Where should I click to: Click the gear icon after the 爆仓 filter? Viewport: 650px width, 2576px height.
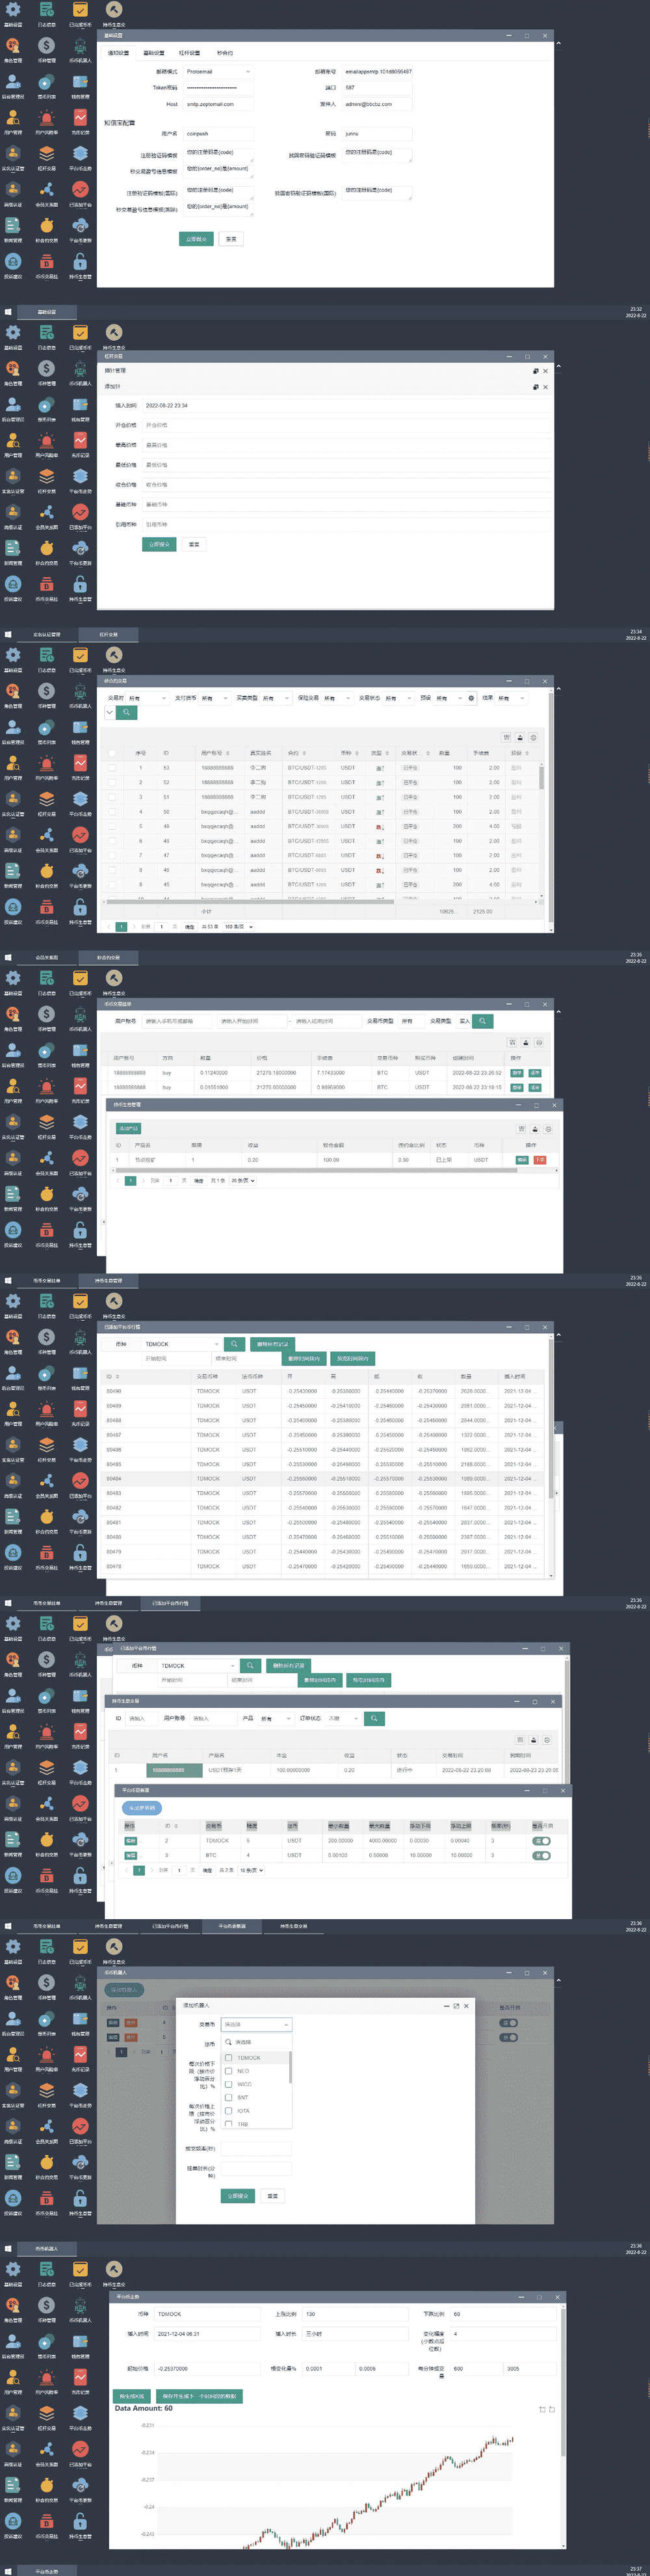click(x=471, y=698)
